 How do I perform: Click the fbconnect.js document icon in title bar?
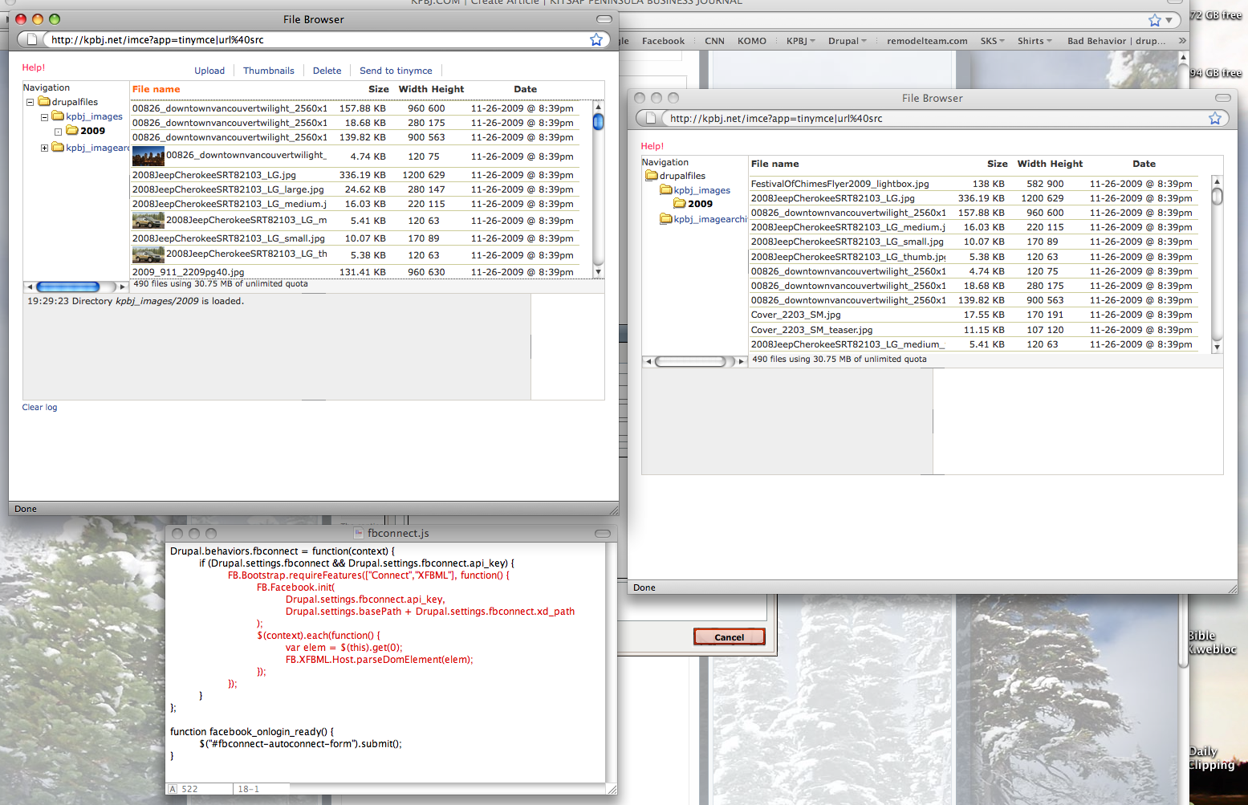coord(359,533)
